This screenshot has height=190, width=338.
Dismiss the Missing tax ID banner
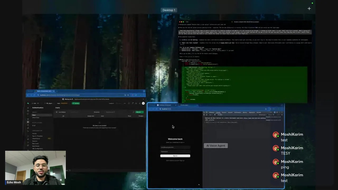(x=143, y=99)
